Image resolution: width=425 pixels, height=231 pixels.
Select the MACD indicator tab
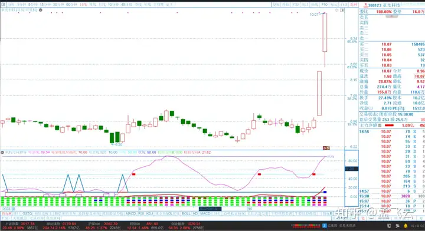130,214
